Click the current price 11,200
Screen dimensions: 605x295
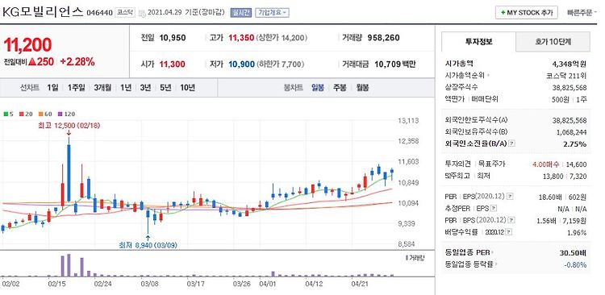tap(27, 45)
